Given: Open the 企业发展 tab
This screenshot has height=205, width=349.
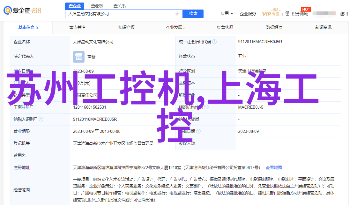Looking at the screenshot, I should click(175, 28).
